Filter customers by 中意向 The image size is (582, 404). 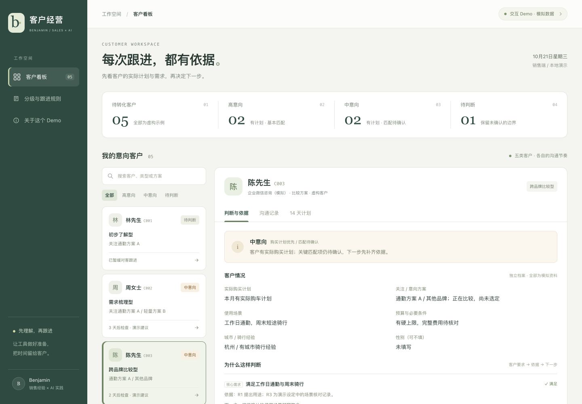coord(150,195)
